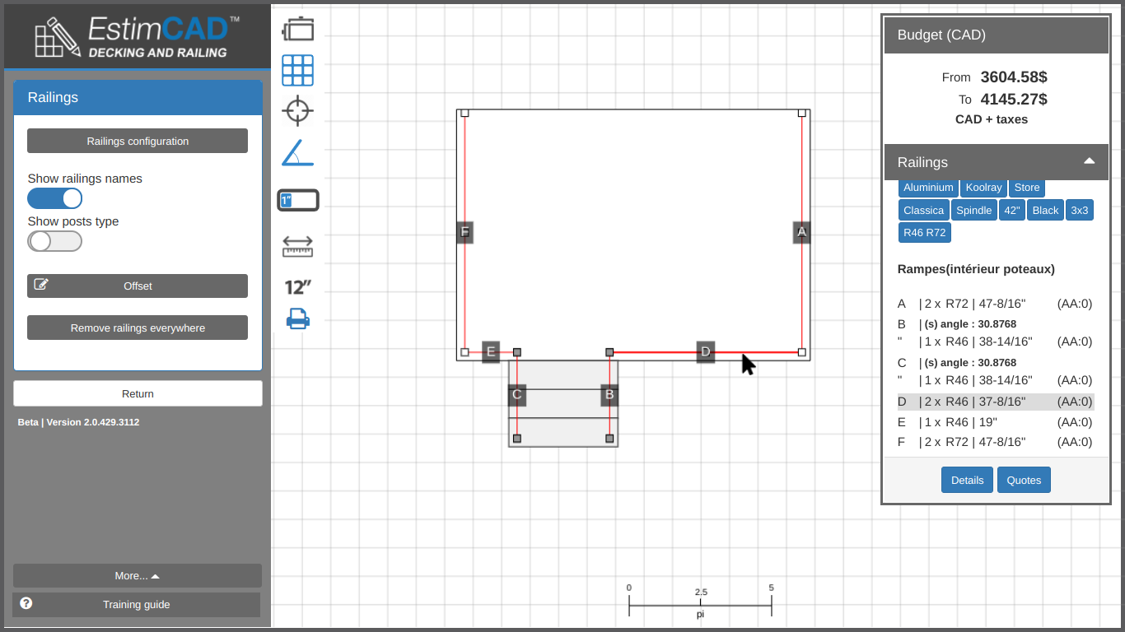Select the angle measurement tool
This screenshot has height=632, width=1125.
[298, 153]
